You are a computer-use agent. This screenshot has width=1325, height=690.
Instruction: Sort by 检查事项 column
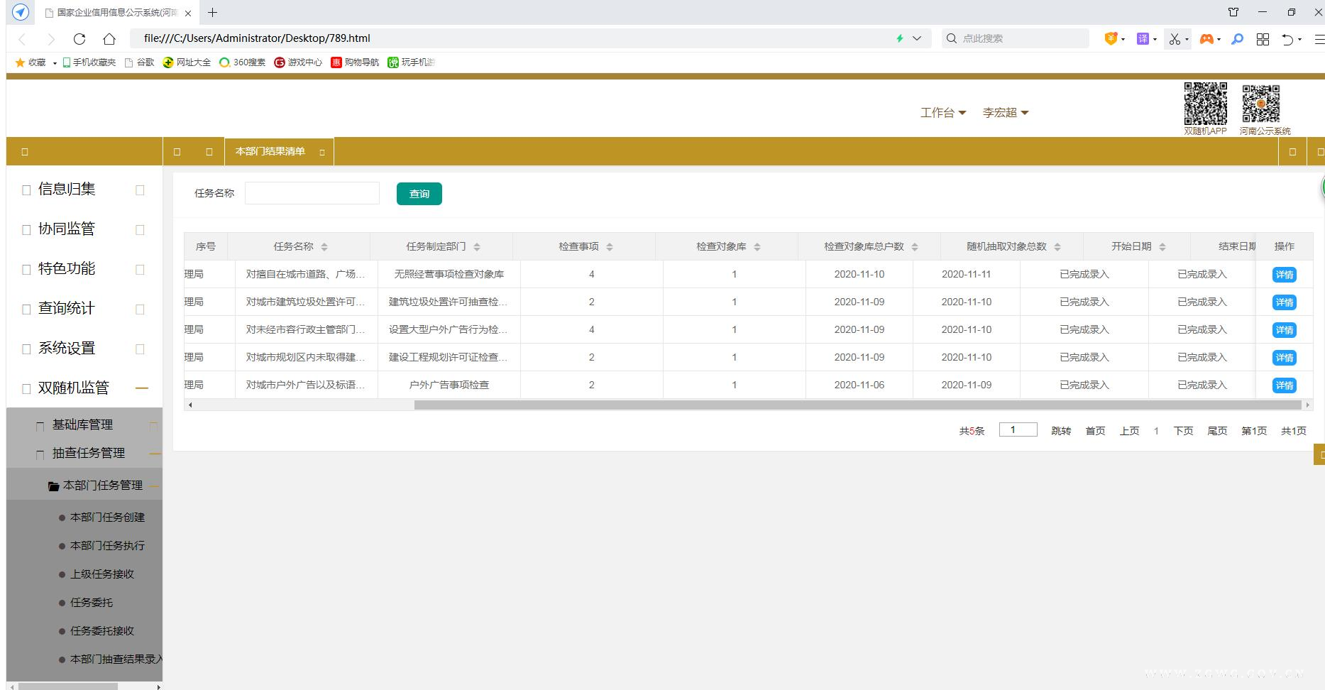[610, 247]
